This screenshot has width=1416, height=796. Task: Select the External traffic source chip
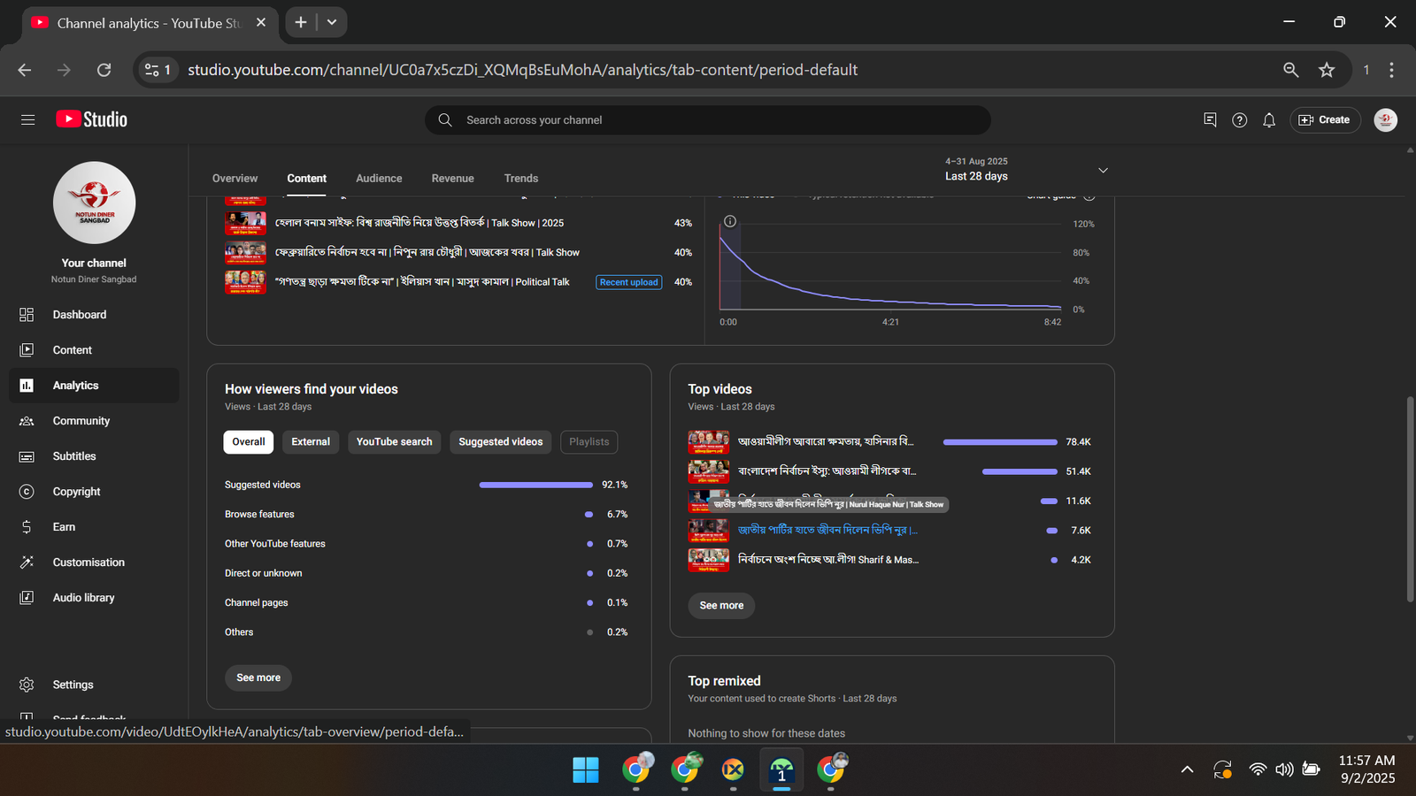pyautogui.click(x=311, y=442)
